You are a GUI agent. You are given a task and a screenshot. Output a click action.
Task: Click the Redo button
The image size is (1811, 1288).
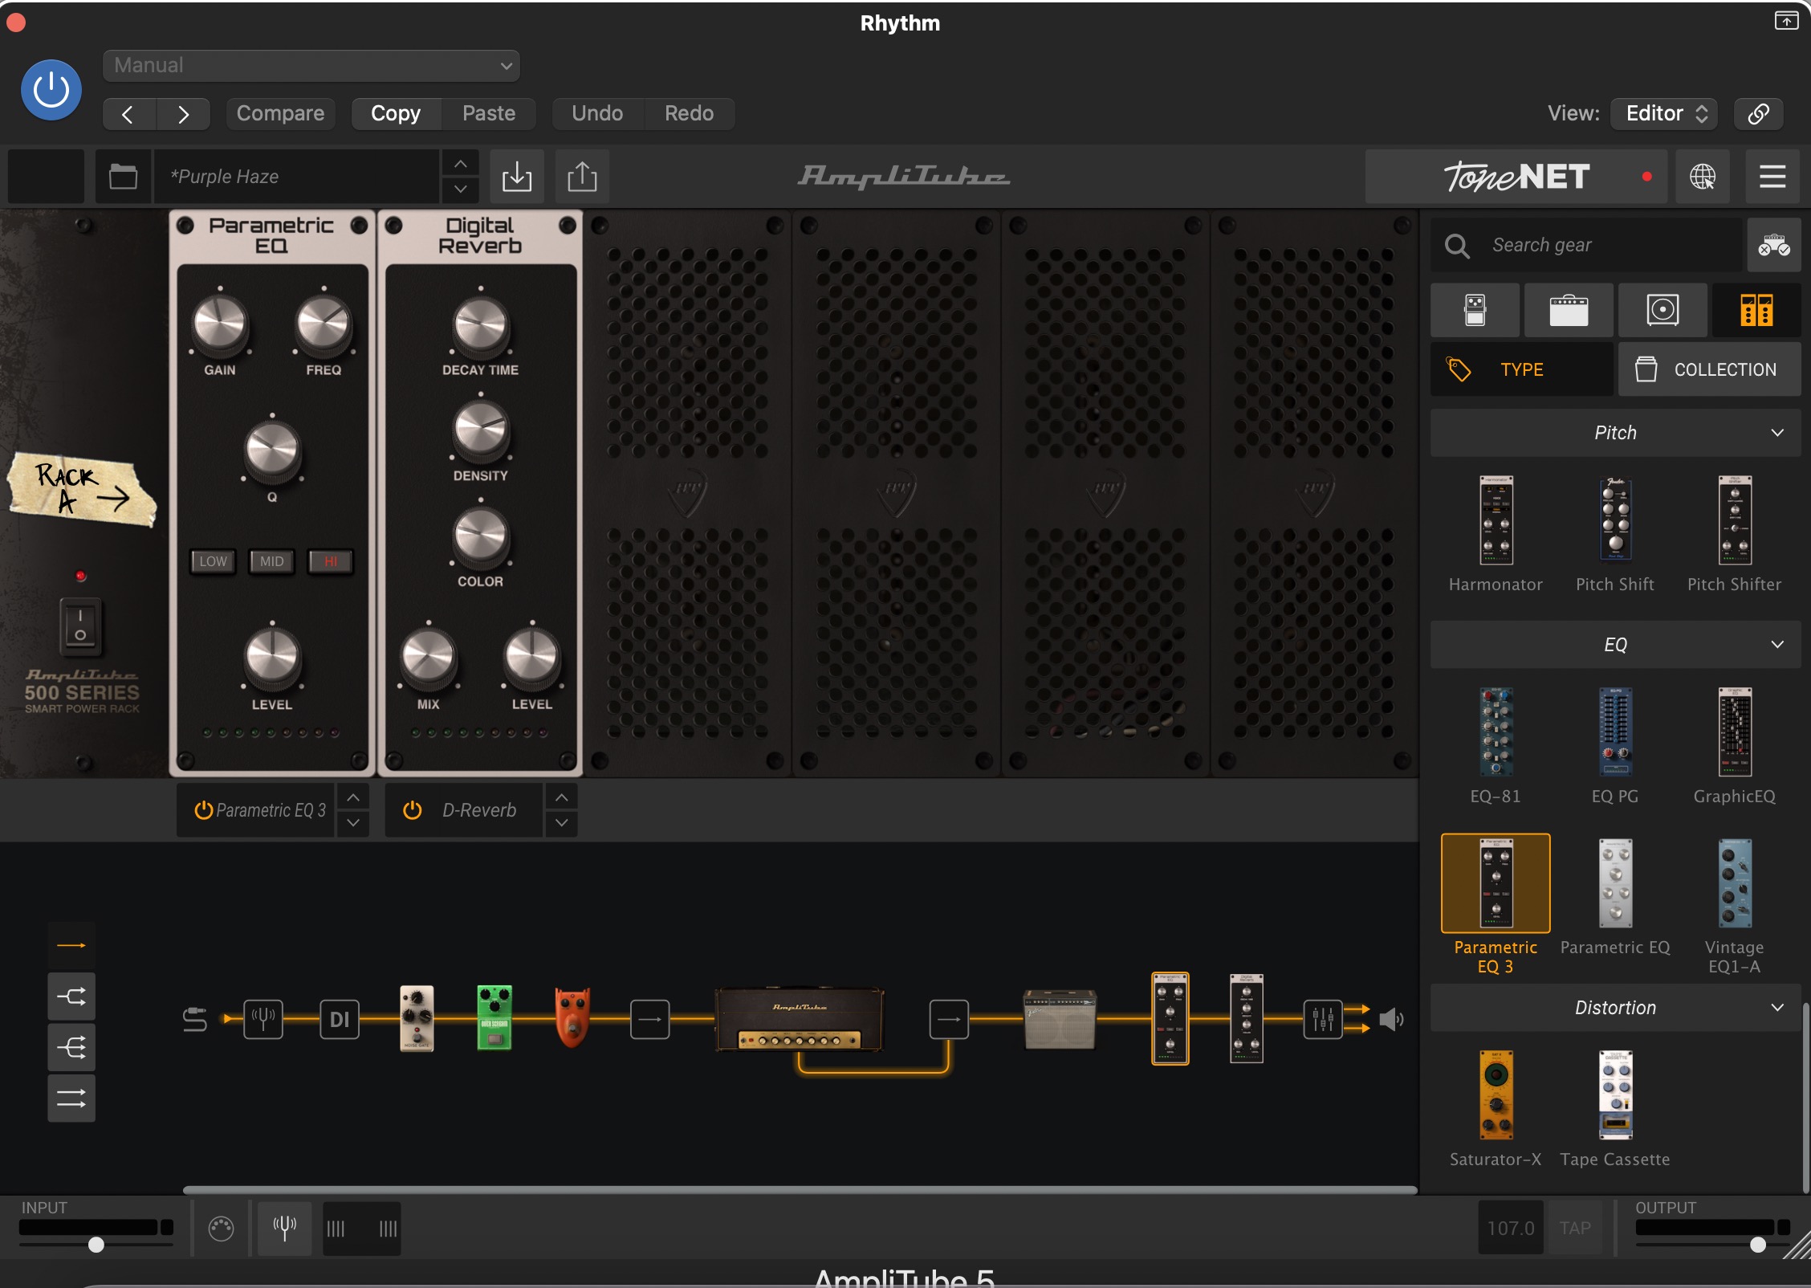(689, 113)
